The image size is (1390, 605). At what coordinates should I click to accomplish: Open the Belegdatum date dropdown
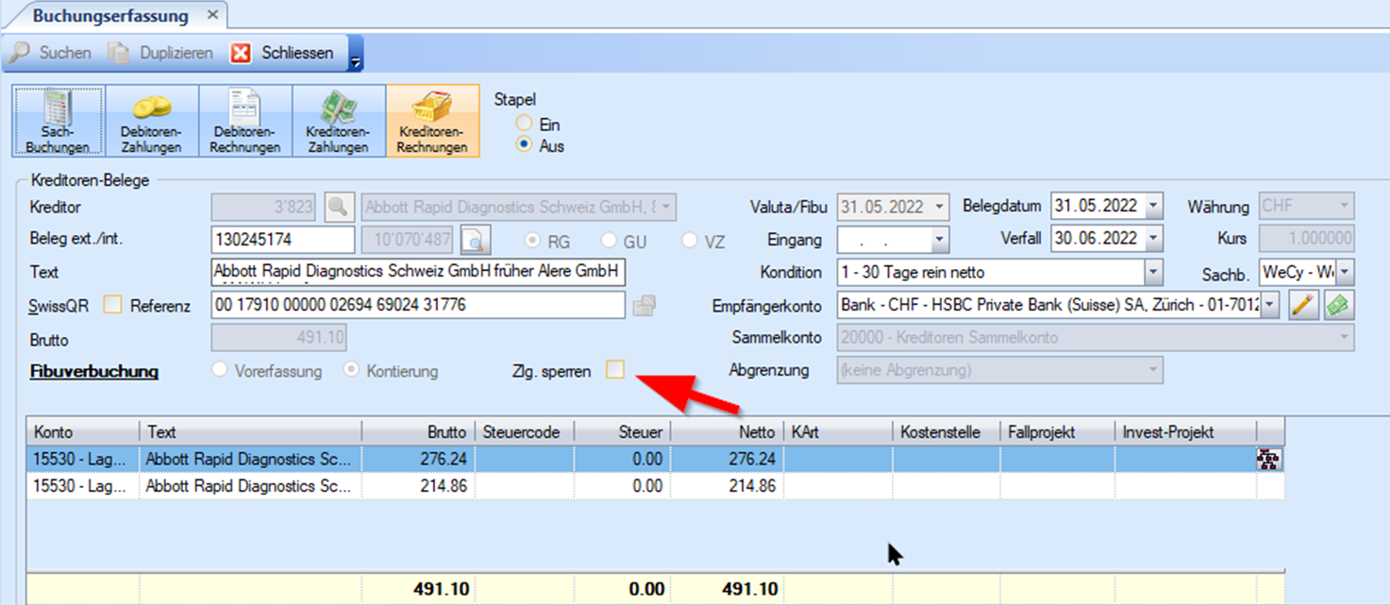1153,207
